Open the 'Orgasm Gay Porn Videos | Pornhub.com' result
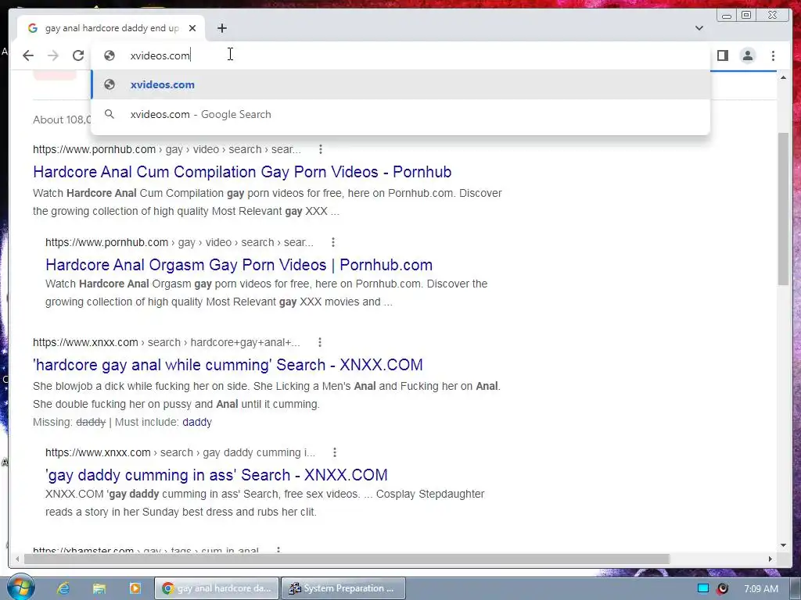Image resolution: width=801 pixels, height=600 pixels. coord(239,265)
